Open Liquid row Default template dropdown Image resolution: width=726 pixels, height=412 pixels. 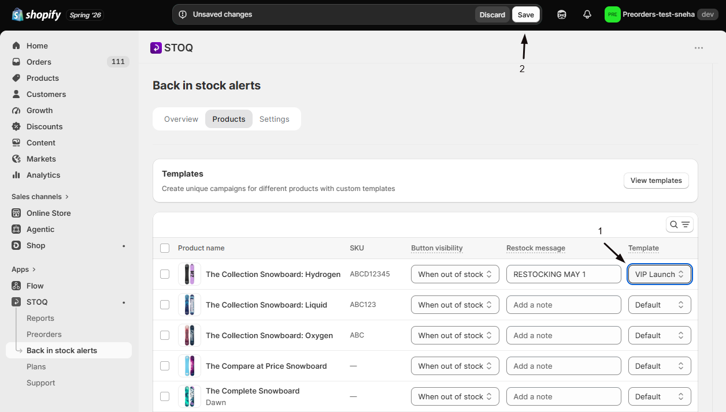(x=660, y=305)
